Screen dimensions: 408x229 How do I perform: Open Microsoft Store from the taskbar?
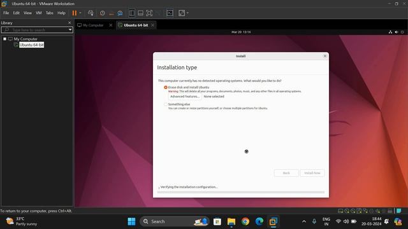(x=217, y=221)
